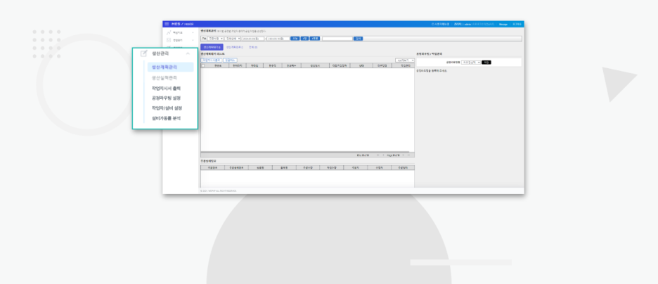The image size is (658, 284).
Task: Open 작업지시서 출력 menu item
Action: point(167,88)
